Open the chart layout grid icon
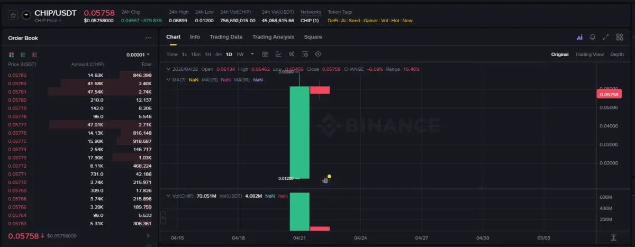 tap(620, 37)
